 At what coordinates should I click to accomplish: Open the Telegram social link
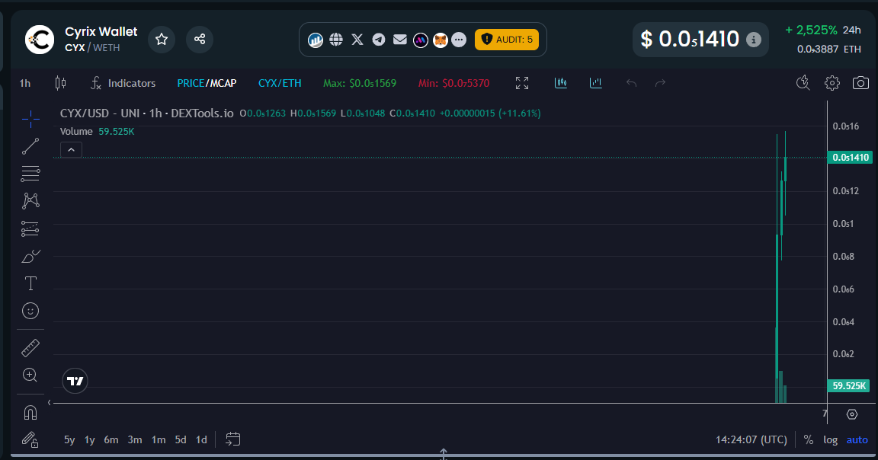coord(379,39)
